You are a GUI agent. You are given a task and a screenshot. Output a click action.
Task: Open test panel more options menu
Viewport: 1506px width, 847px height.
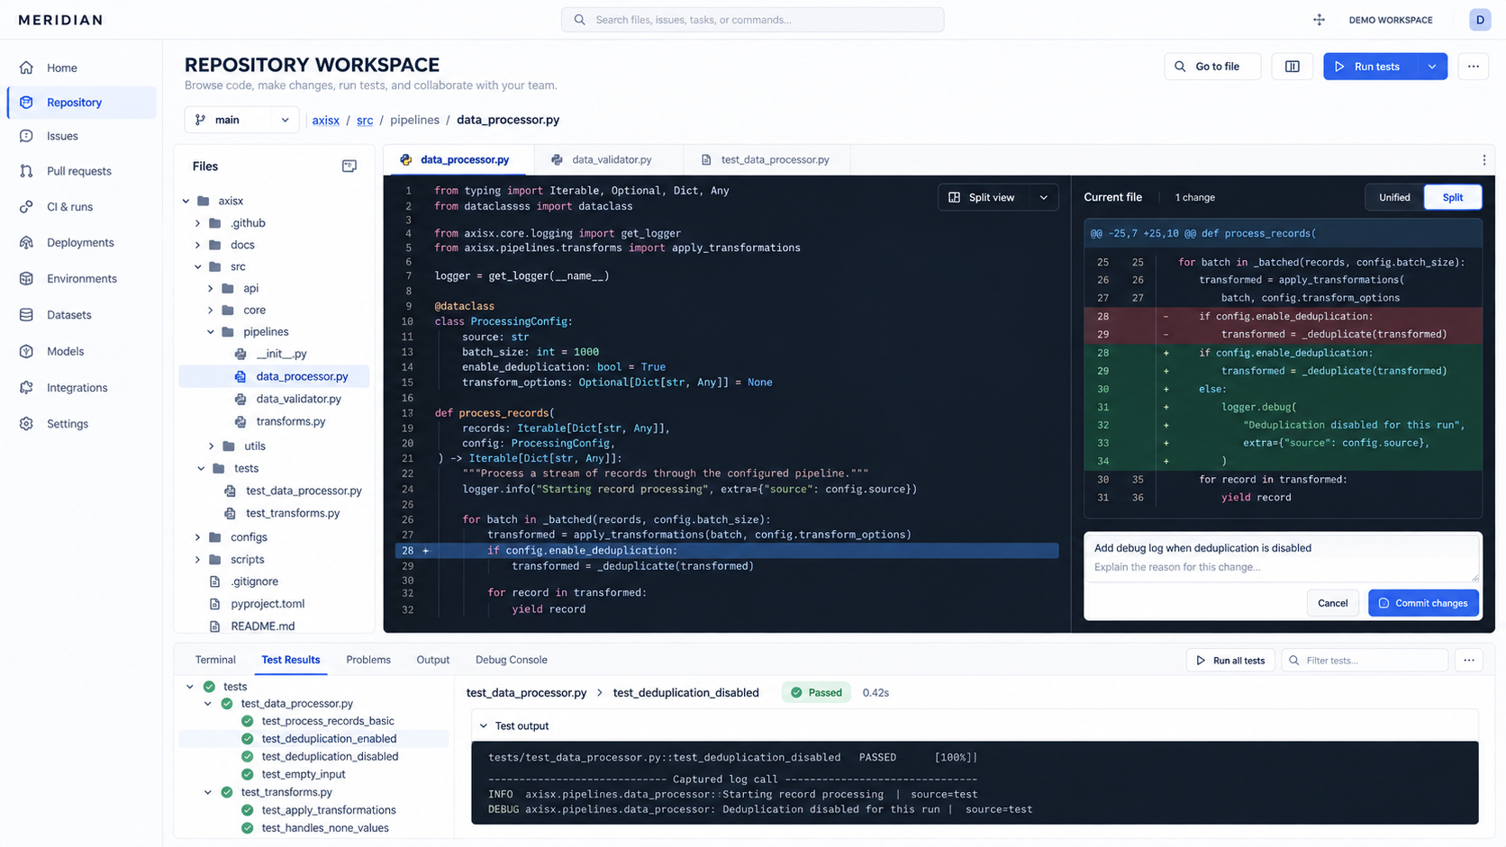pos(1469,661)
